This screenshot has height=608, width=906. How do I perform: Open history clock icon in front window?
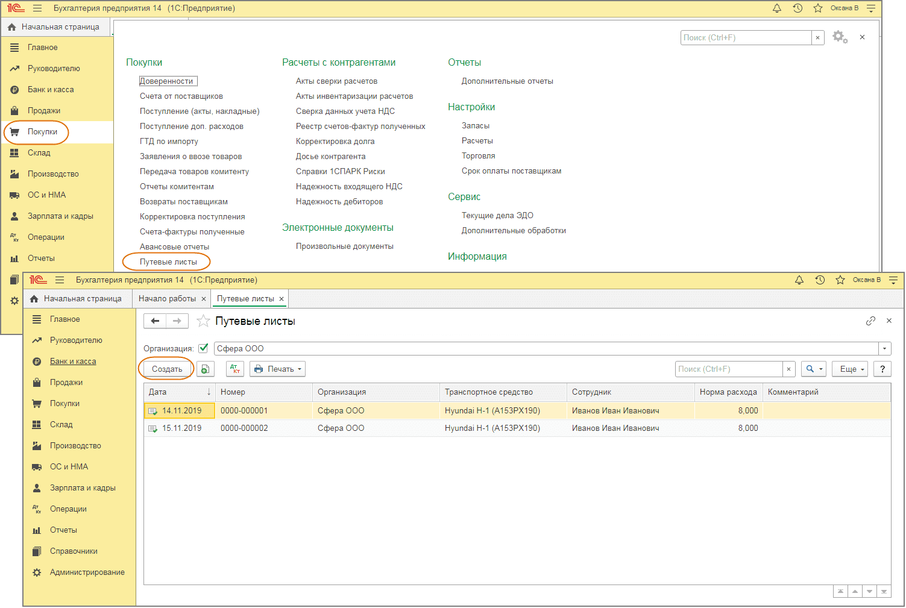tap(820, 280)
